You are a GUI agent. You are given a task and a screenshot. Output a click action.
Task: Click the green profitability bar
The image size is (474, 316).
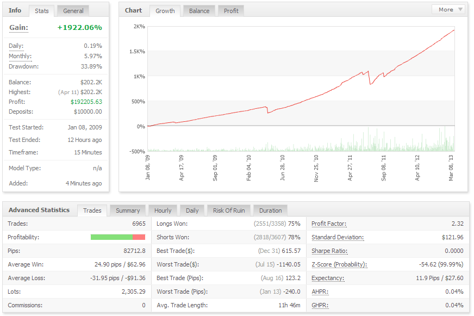click(x=111, y=237)
